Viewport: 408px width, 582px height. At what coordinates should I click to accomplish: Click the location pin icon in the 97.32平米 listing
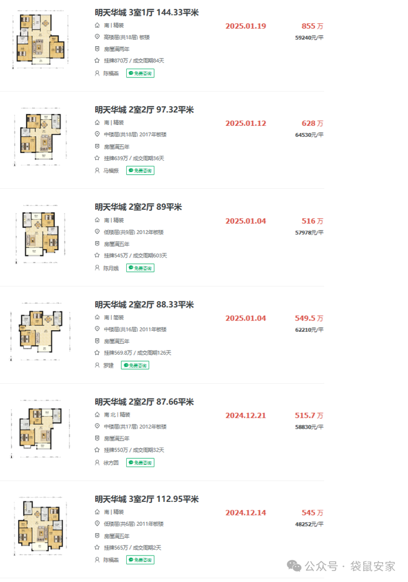pos(97,134)
